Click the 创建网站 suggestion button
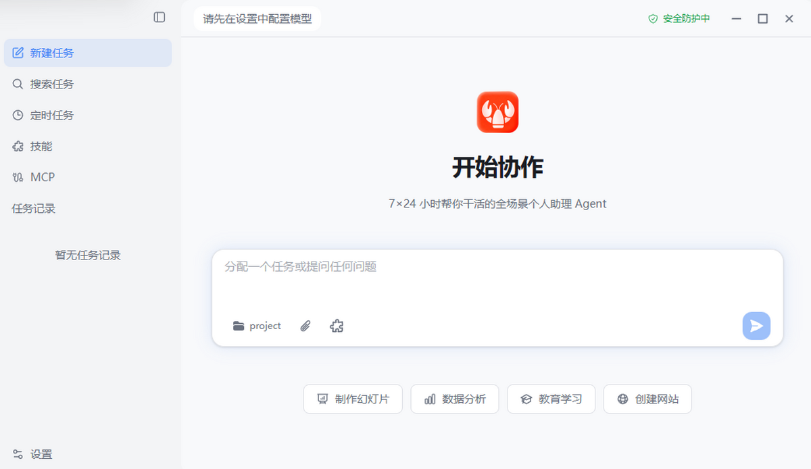This screenshot has height=469, width=811. tap(647, 399)
